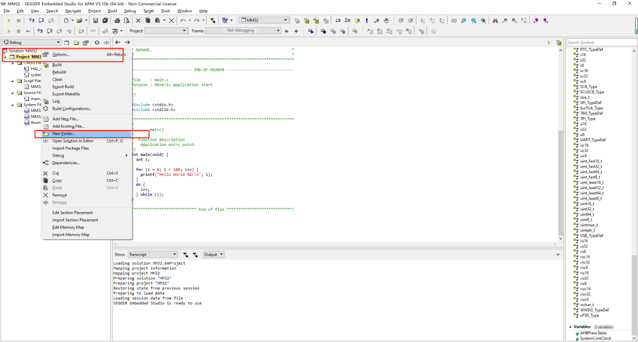Click the Paste clipboard icon in toolbar
The height and width of the screenshot is (342, 638).
tap(158, 20)
